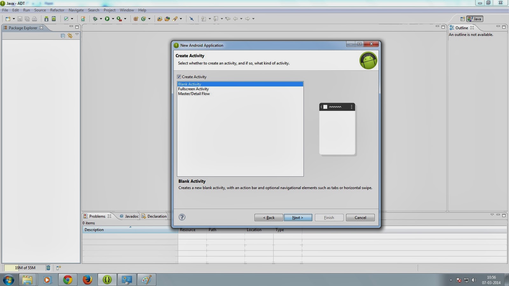Collapse All in Package Explorer
509x286 pixels.
(63, 36)
